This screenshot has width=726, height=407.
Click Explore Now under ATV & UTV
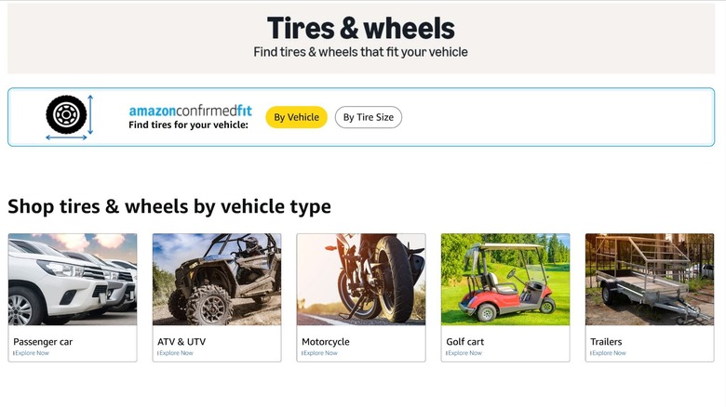tap(176, 353)
